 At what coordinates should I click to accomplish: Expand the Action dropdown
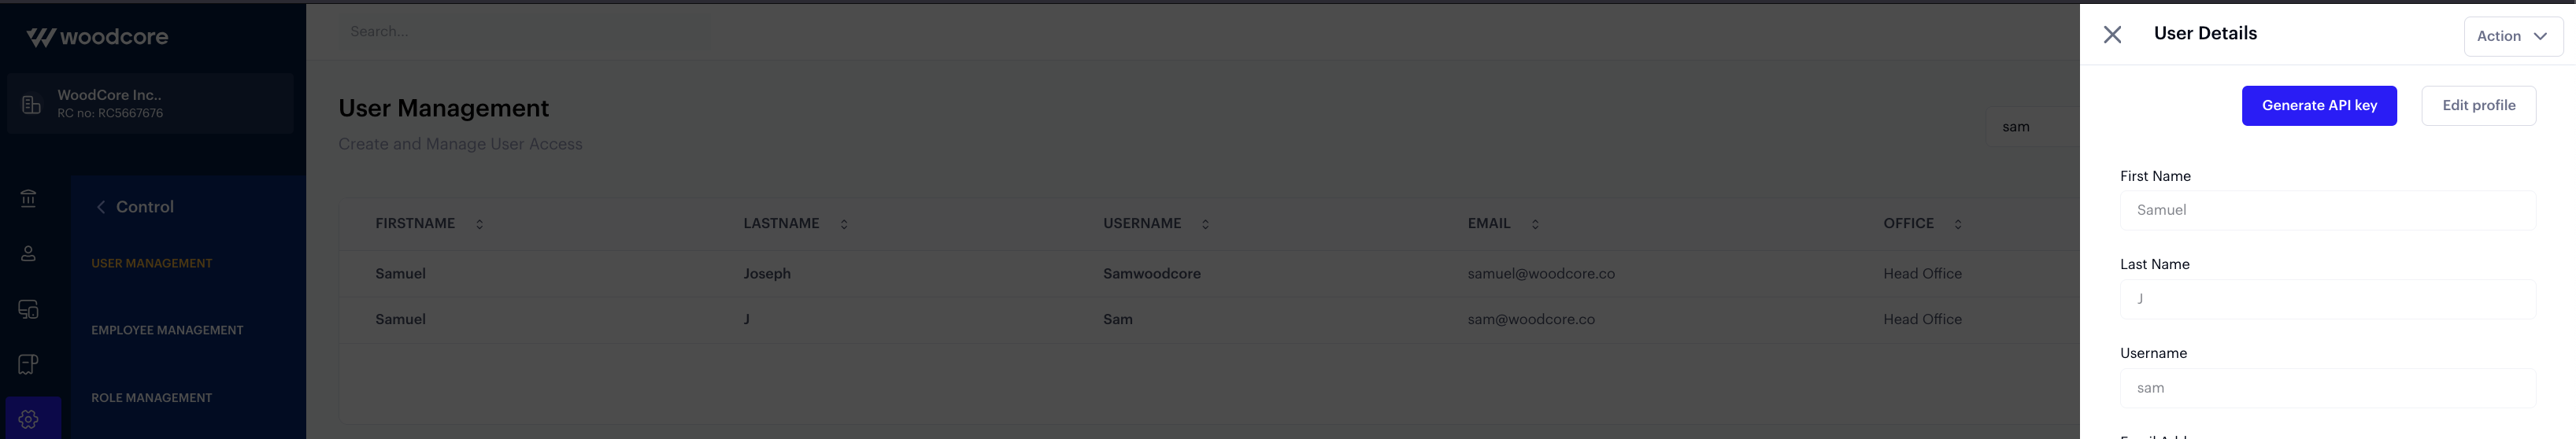2512,36
